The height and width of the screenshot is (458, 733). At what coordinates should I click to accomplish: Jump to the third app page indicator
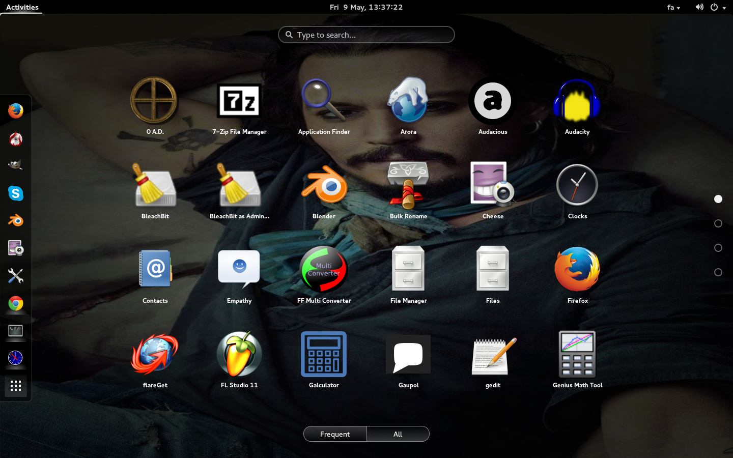click(718, 248)
